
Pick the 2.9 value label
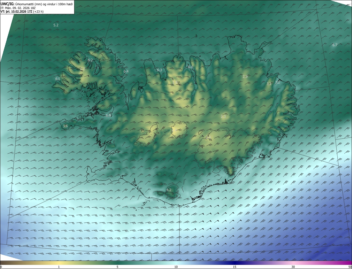click(x=245, y=76)
